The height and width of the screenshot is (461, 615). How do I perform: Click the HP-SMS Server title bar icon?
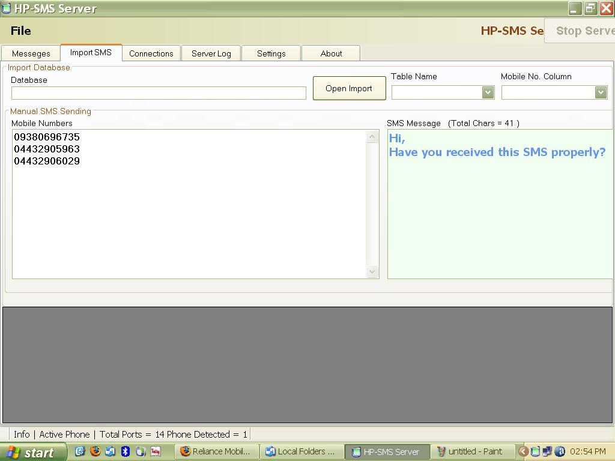(7, 8)
